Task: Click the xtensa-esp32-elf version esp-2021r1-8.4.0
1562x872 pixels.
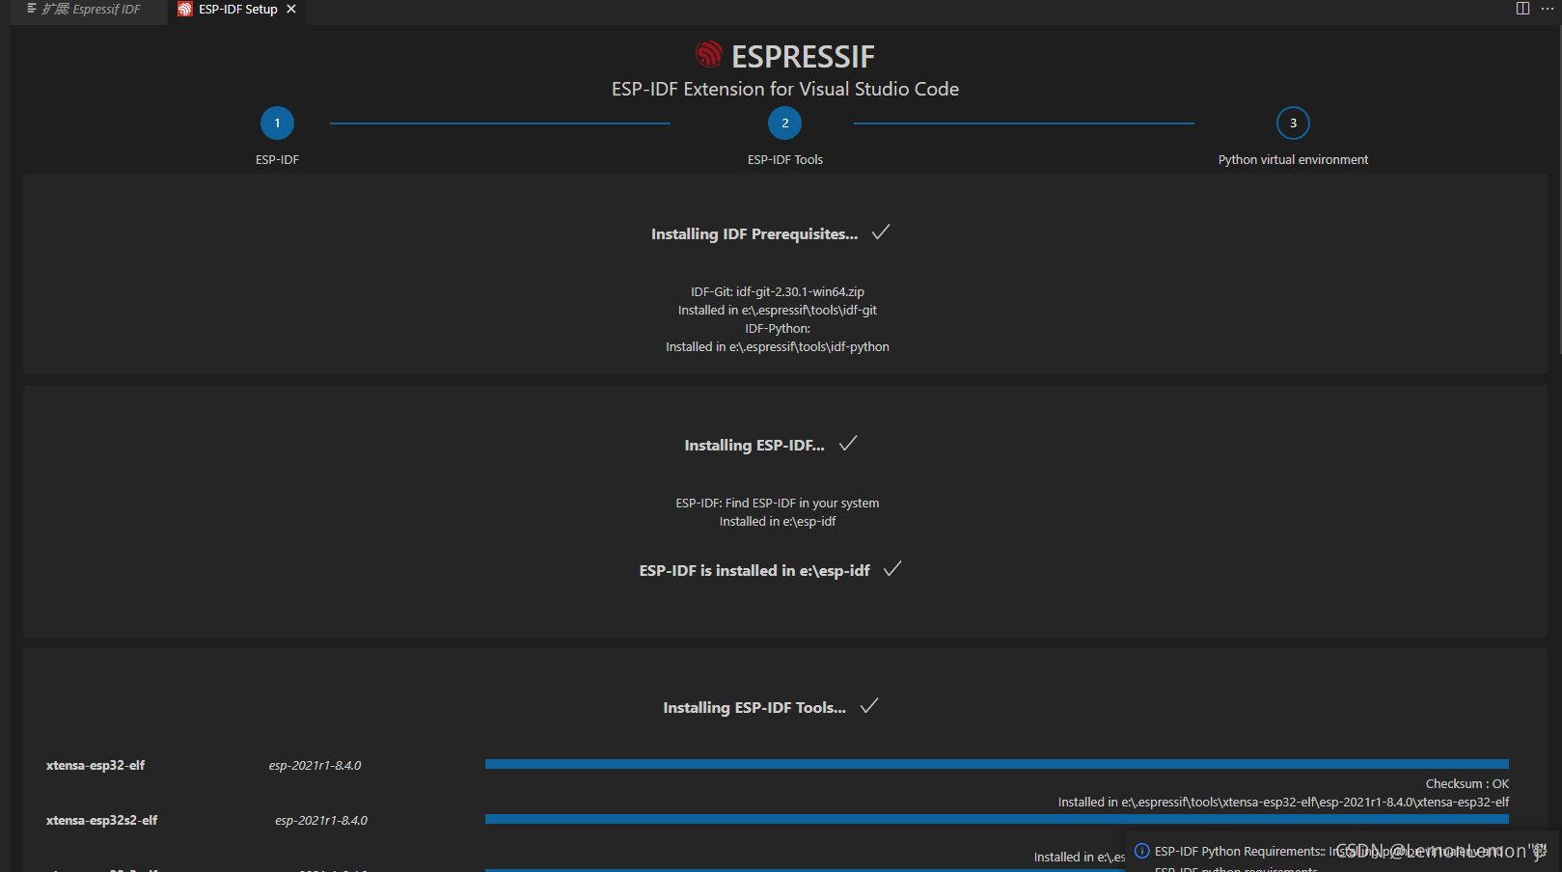Action: pyautogui.click(x=315, y=766)
